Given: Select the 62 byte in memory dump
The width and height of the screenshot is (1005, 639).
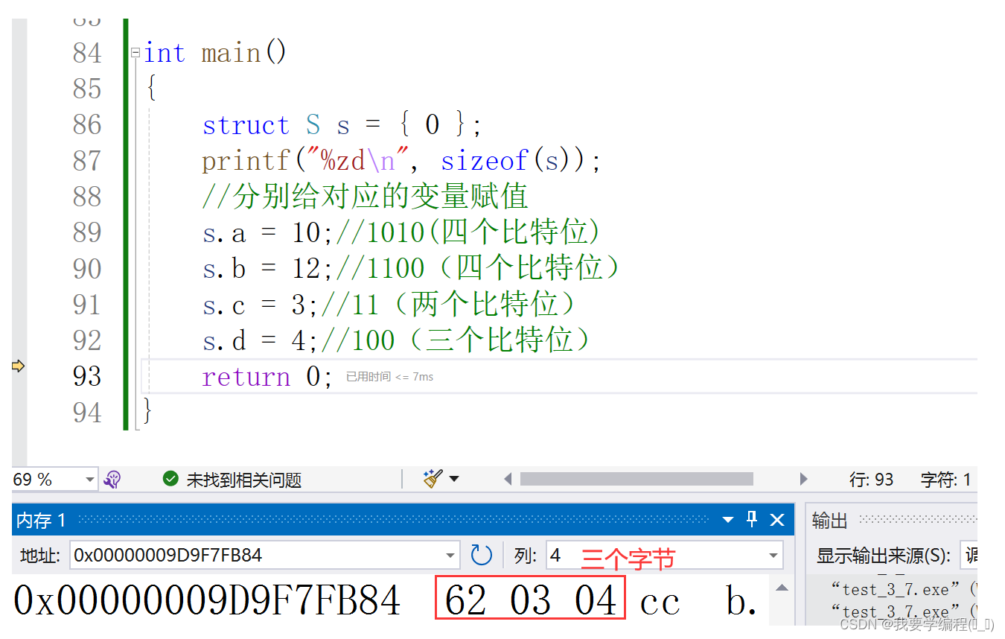Looking at the screenshot, I should [465, 601].
